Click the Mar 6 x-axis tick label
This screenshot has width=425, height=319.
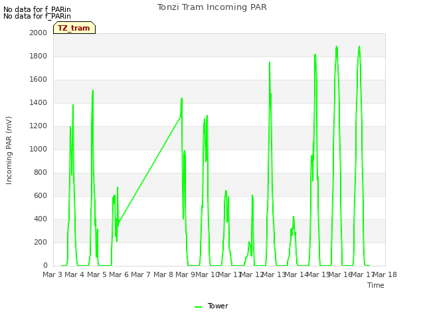pos(119,274)
